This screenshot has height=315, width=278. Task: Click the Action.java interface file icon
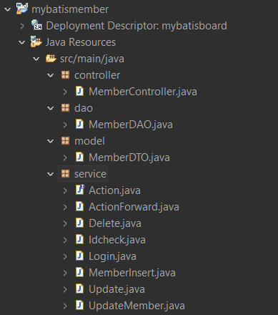80,190
